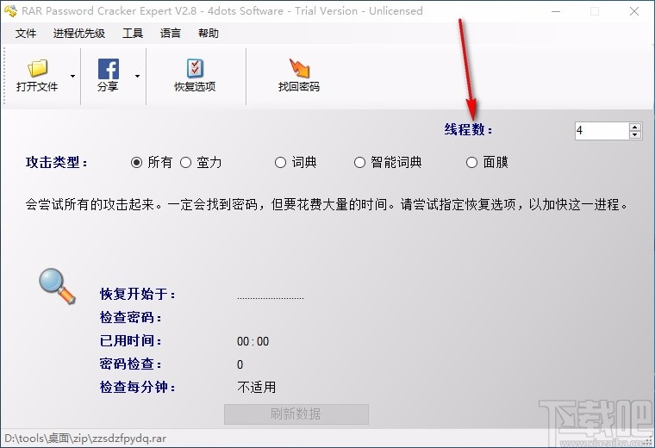This screenshot has height=448, width=655.
Task: Decrease the thread count with down arrow
Action: point(635,135)
